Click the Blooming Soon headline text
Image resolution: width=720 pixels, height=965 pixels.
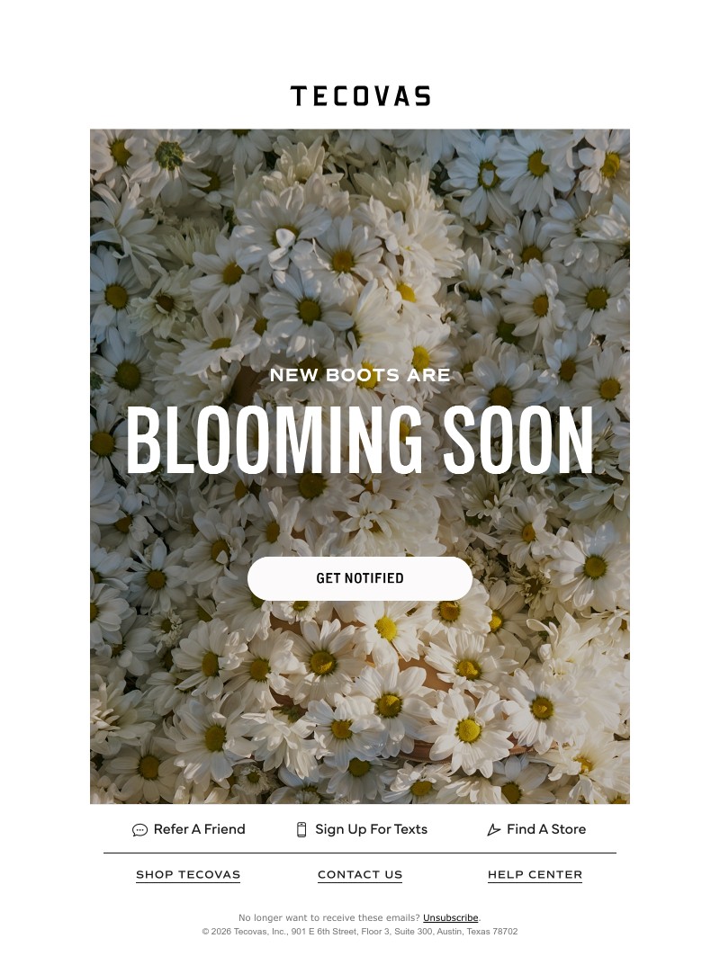coord(360,441)
